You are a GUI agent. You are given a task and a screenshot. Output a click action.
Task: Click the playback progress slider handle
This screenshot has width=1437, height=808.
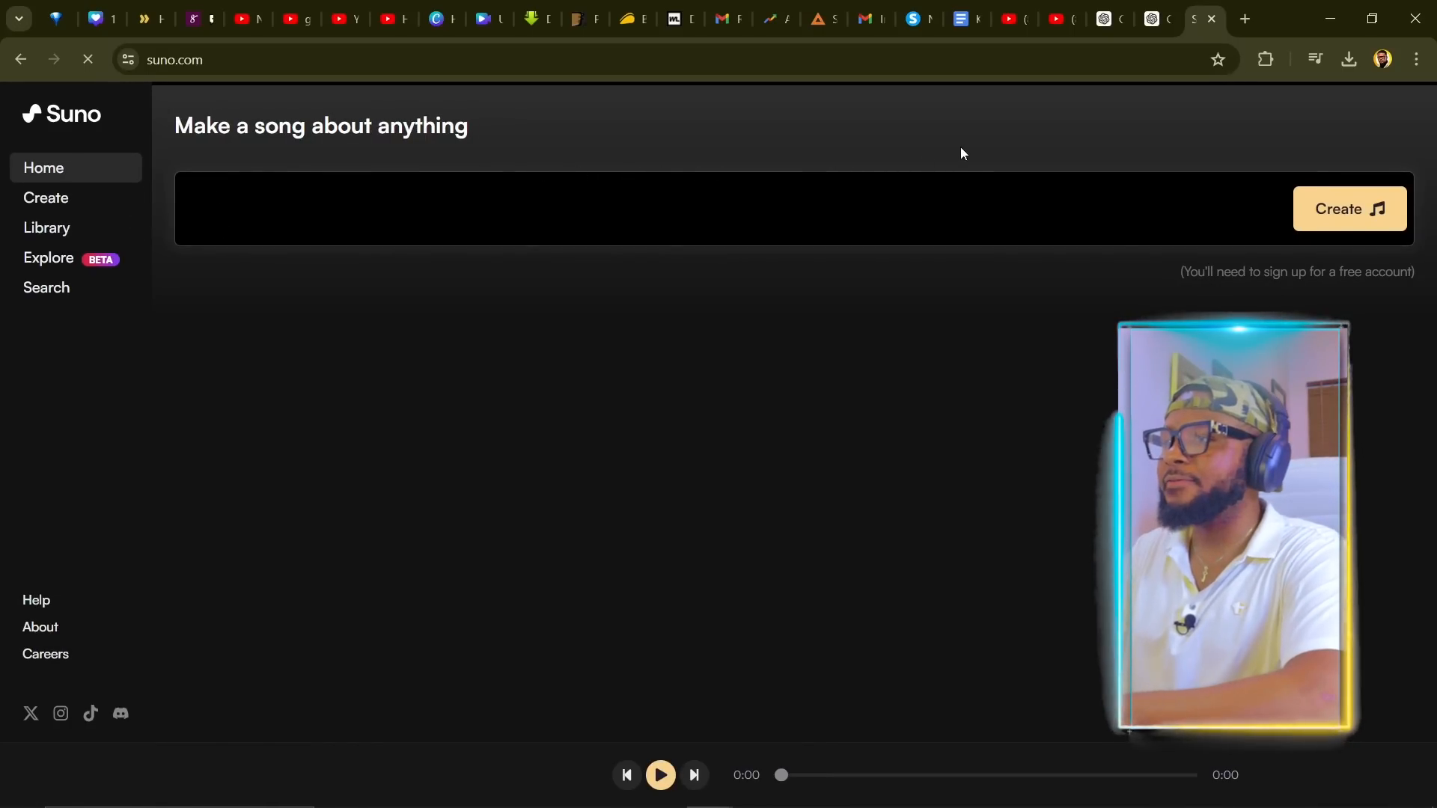click(781, 775)
